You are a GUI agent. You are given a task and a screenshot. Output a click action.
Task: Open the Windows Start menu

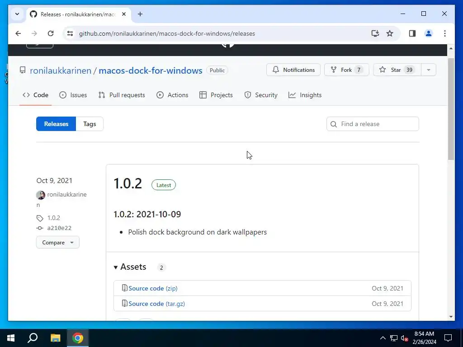point(11,338)
